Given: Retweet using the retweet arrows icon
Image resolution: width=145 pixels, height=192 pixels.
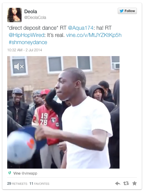Looking at the screenshot, I should point(126,183).
